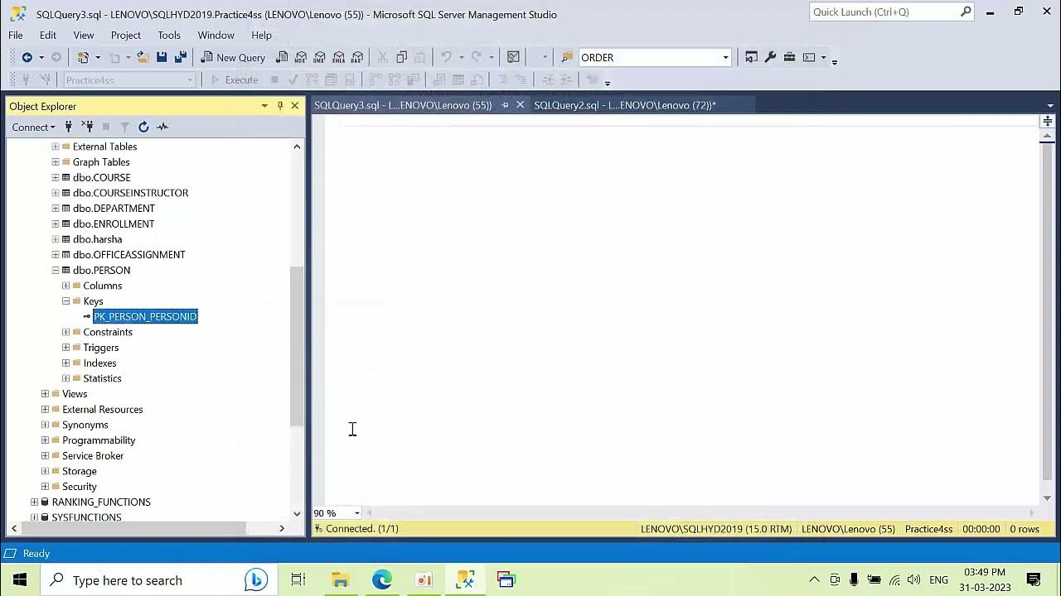Click the Find in Files icon

point(567,57)
